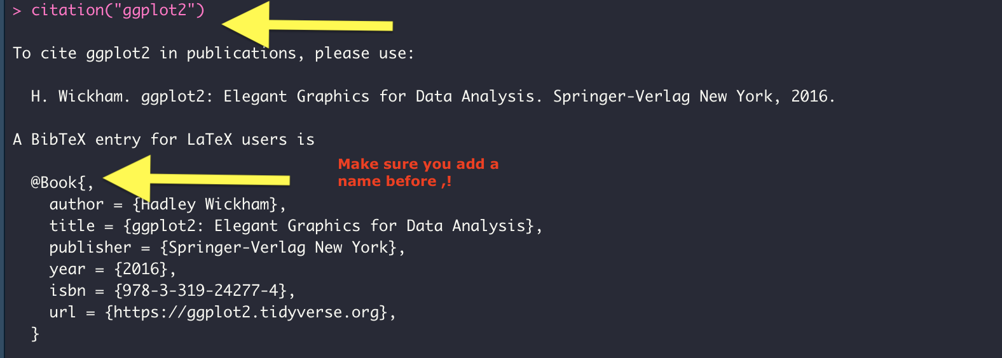This screenshot has height=358, width=1002.
Task: Click the author field in the BibTeX entry
Action: [x=167, y=204]
